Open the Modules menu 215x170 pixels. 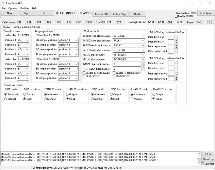(24, 8)
